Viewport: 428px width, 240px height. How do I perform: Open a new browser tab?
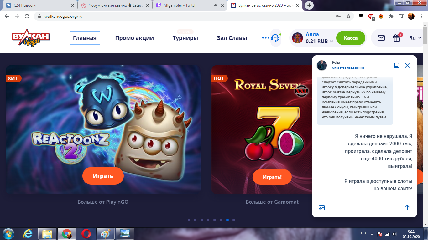pyautogui.click(x=309, y=5)
